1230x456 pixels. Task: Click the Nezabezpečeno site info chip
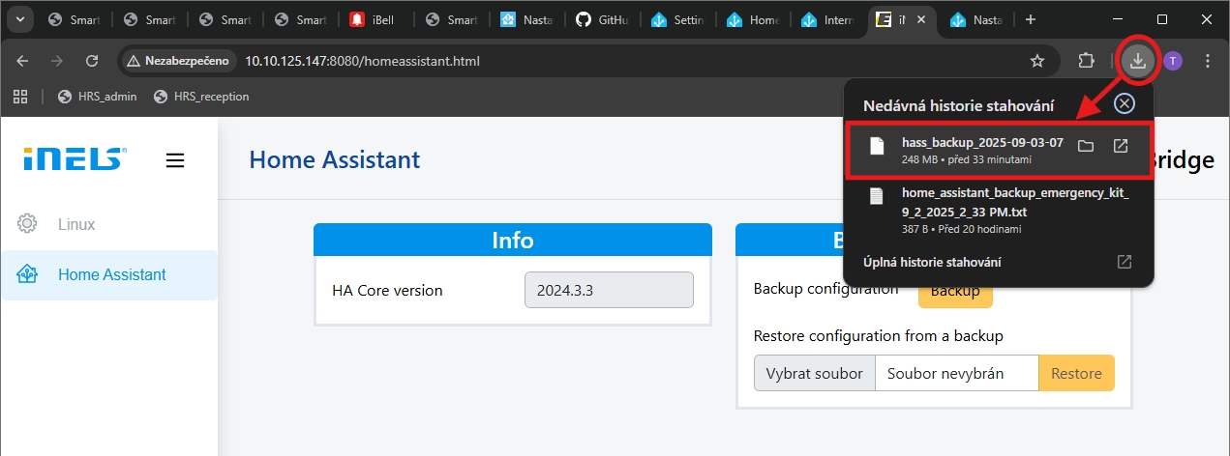(178, 61)
